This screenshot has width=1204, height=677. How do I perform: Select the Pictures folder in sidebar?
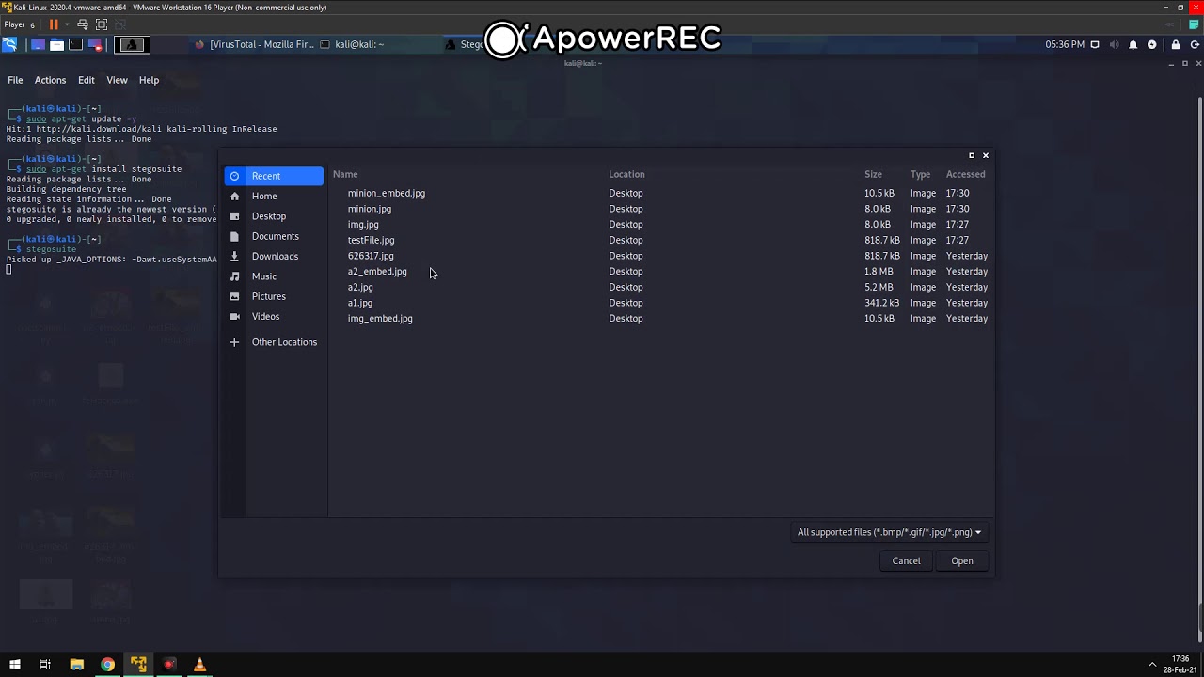tap(268, 296)
